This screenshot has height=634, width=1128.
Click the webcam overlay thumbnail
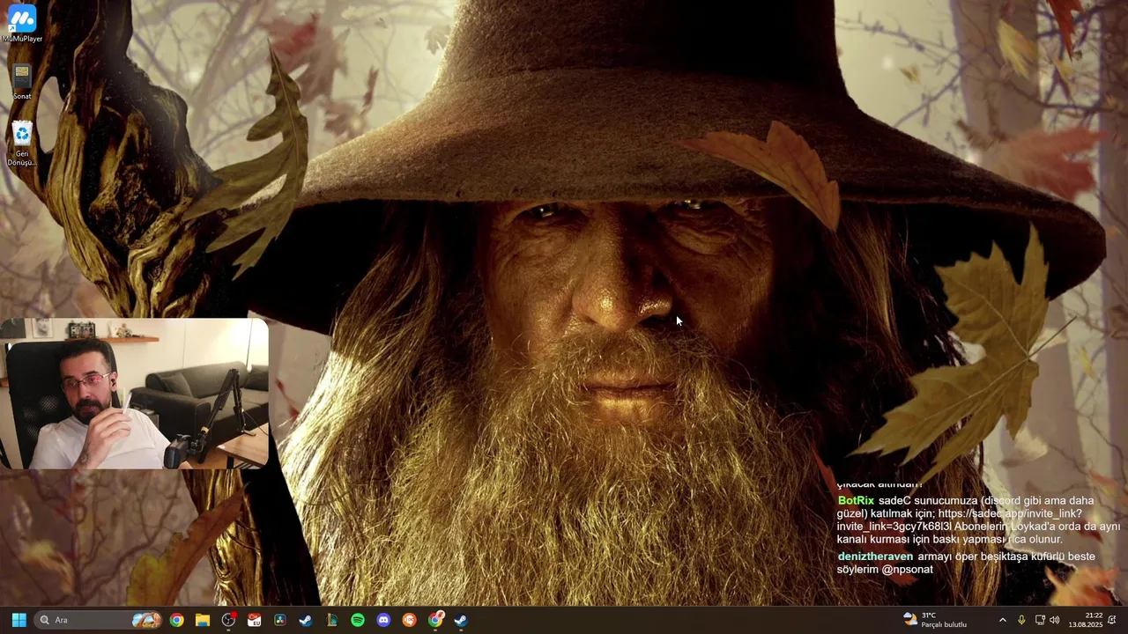(134, 394)
